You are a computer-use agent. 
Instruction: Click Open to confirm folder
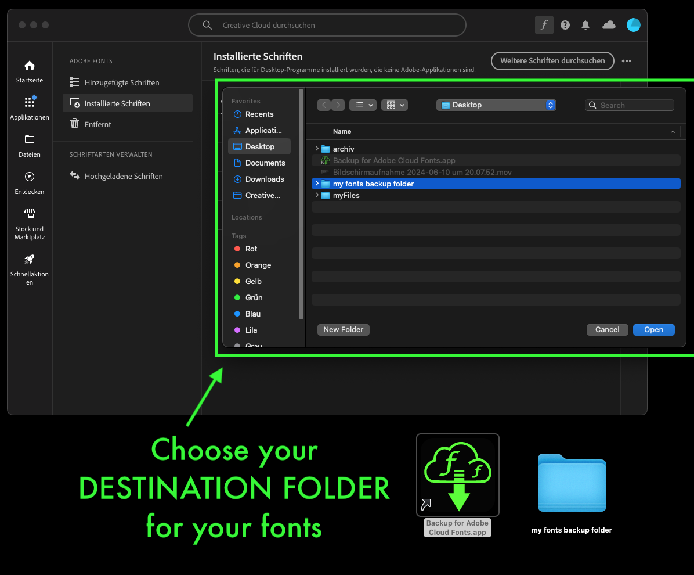pos(653,329)
